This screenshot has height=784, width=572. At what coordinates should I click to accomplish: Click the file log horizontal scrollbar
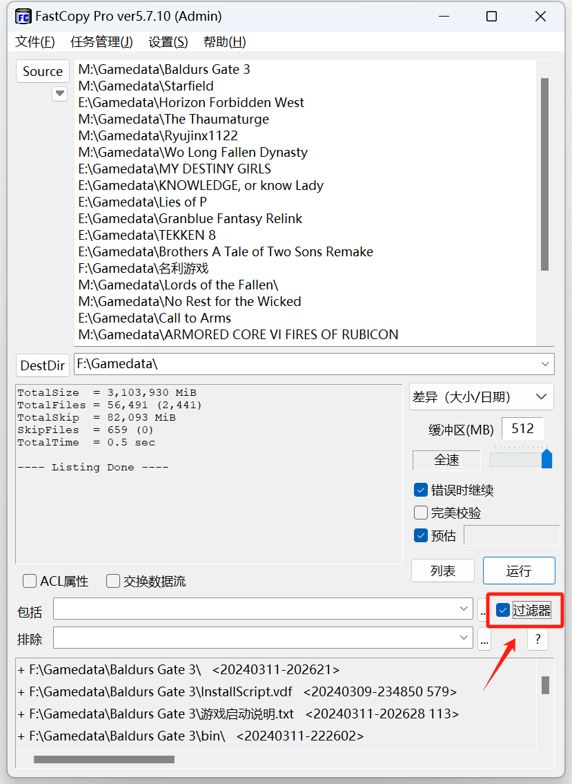104,760
